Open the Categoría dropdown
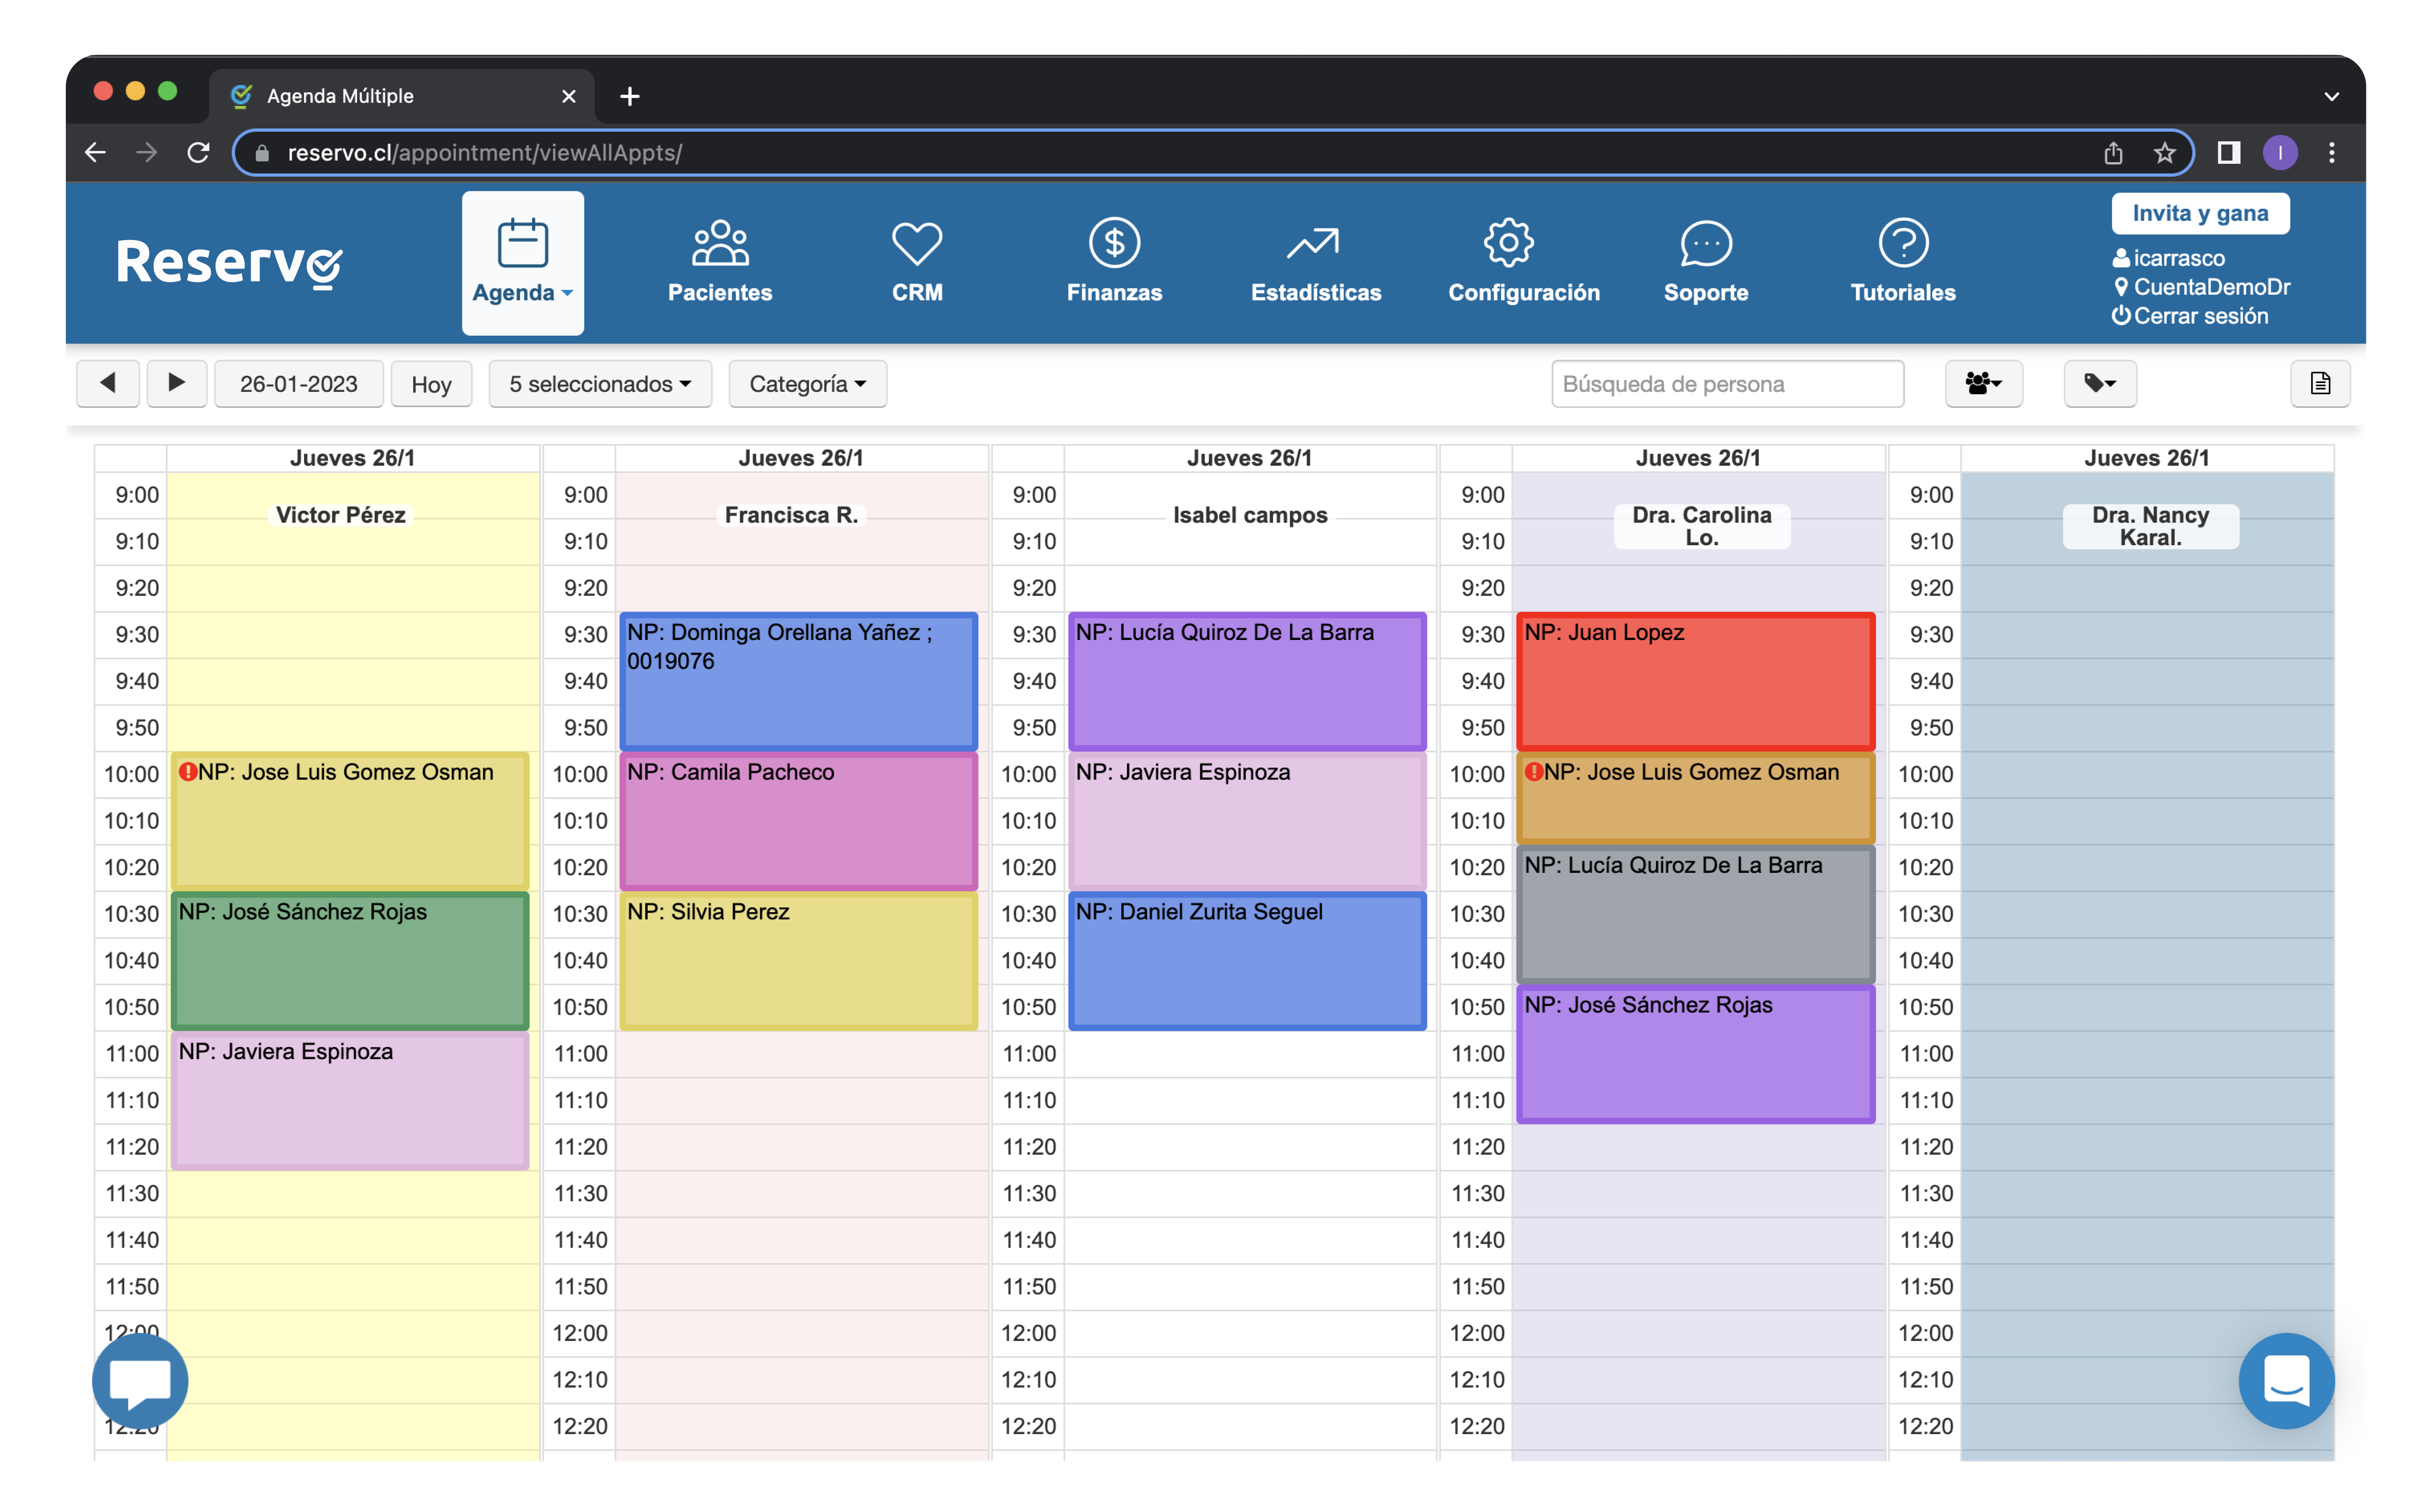The width and height of the screenshot is (2423, 1512). 807,383
